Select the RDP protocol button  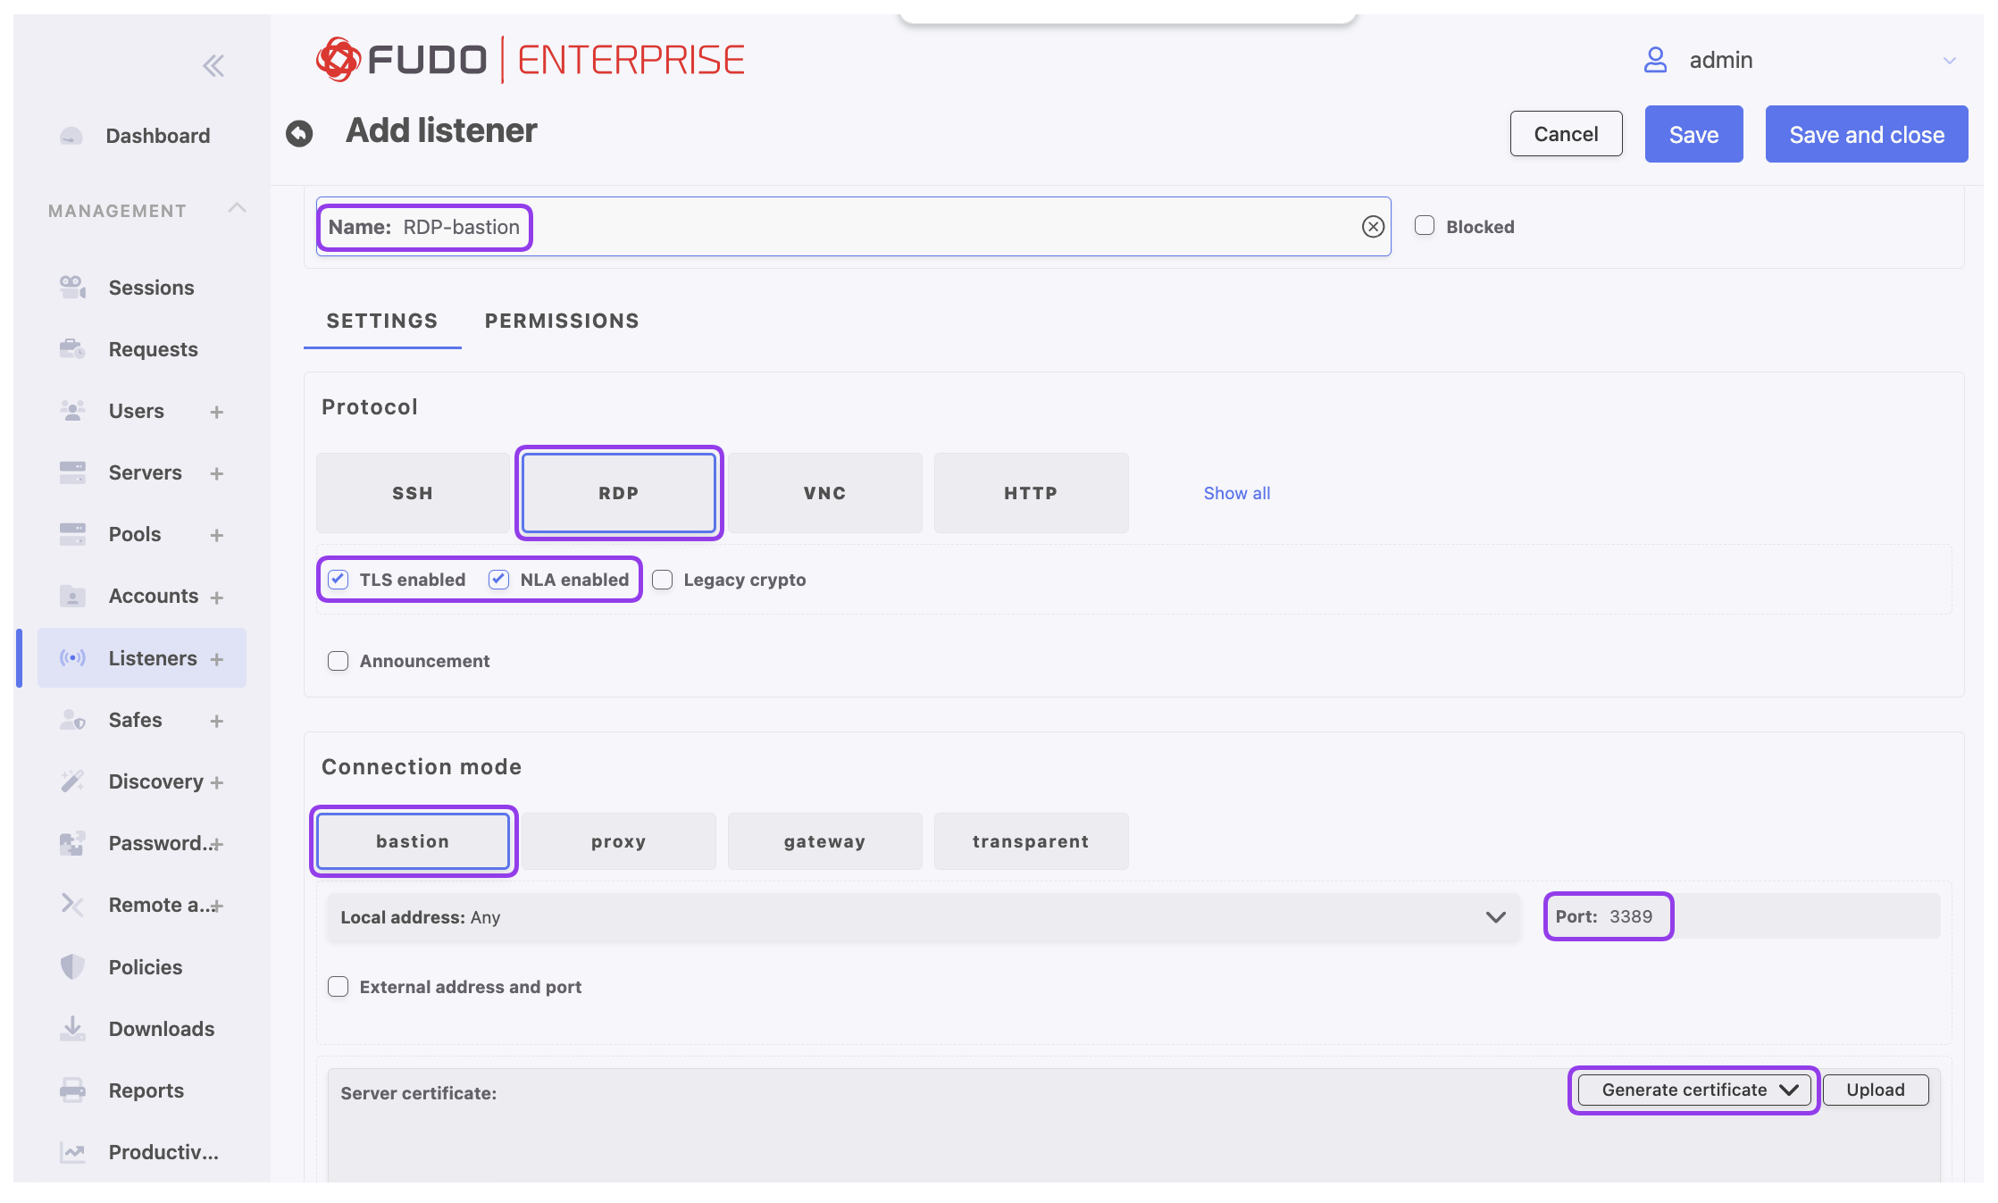[x=619, y=493]
